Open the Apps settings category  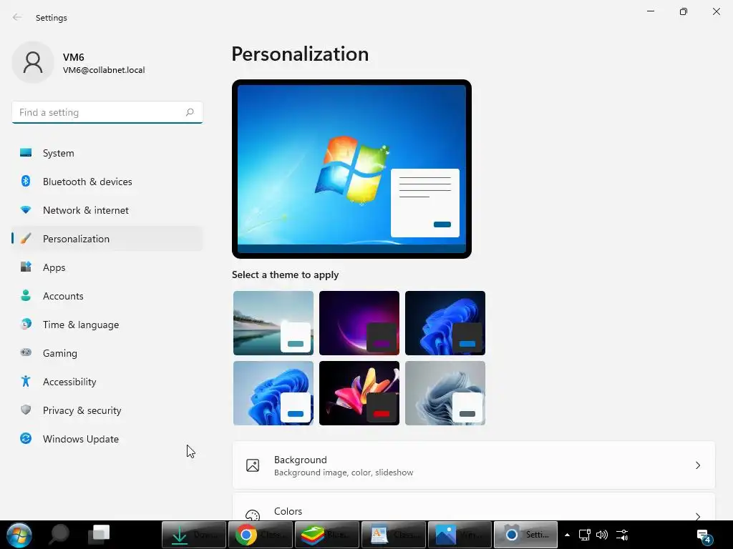click(107, 267)
